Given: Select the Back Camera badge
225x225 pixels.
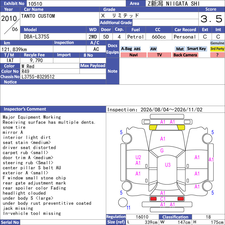Looking at the screenshot, I should tap(185, 55).
